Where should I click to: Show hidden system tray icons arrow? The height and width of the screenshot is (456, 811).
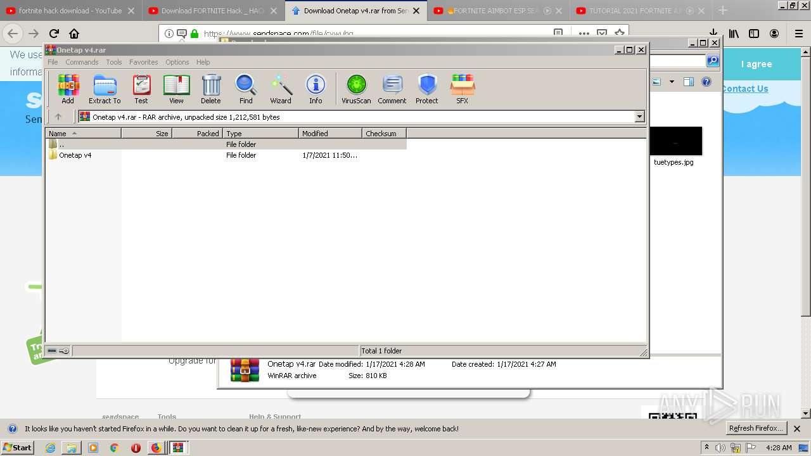(x=706, y=448)
